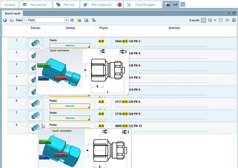Click the back navigation arrow

(x=5, y=20)
